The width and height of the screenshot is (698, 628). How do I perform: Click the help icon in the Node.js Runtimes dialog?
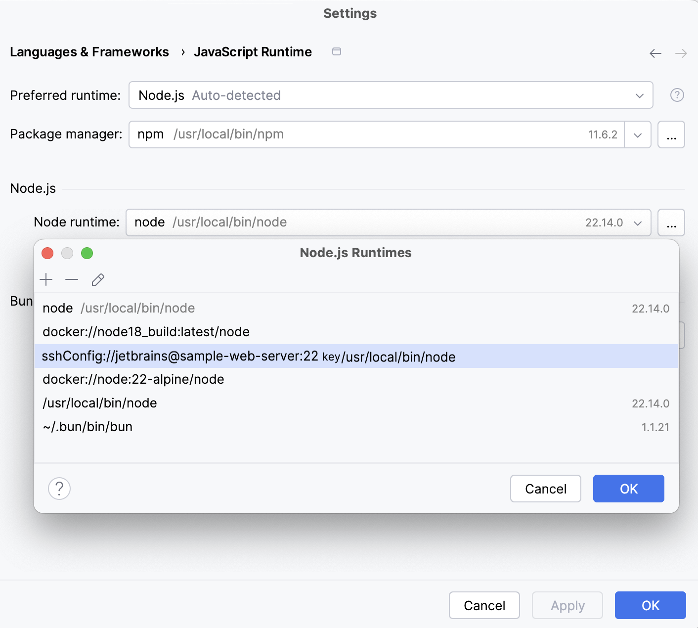pyautogui.click(x=59, y=489)
